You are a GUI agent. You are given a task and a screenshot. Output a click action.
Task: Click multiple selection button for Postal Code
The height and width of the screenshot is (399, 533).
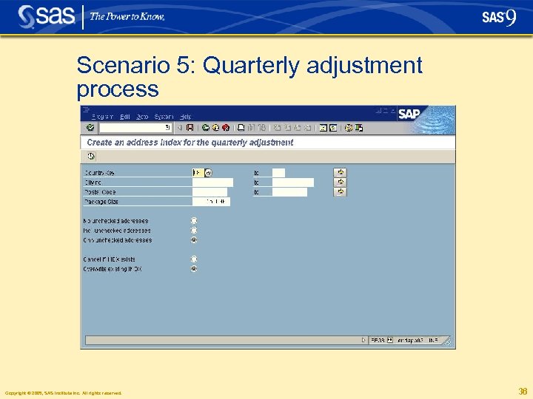341,191
